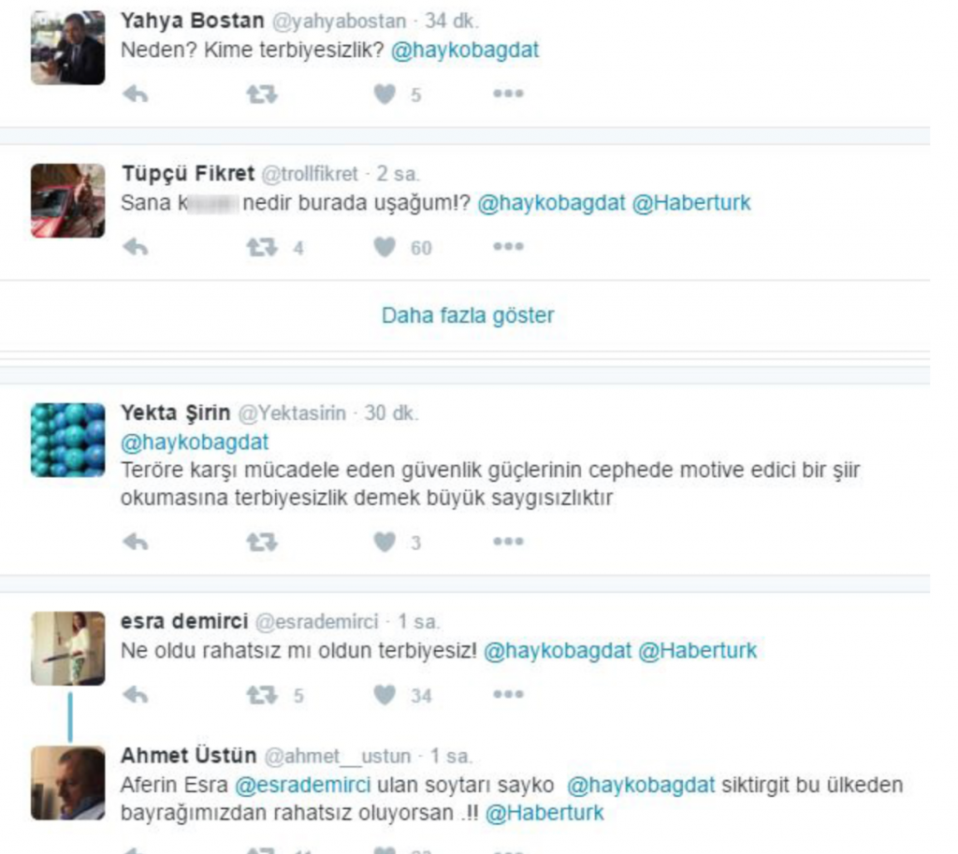The width and height of the screenshot is (958, 854).
Task: Open more options on Tüpçü Fikret's tweet
Action: coord(508,246)
